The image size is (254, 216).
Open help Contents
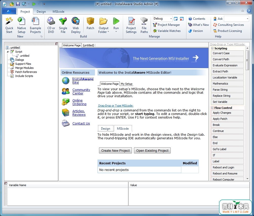[x=197, y=19]
